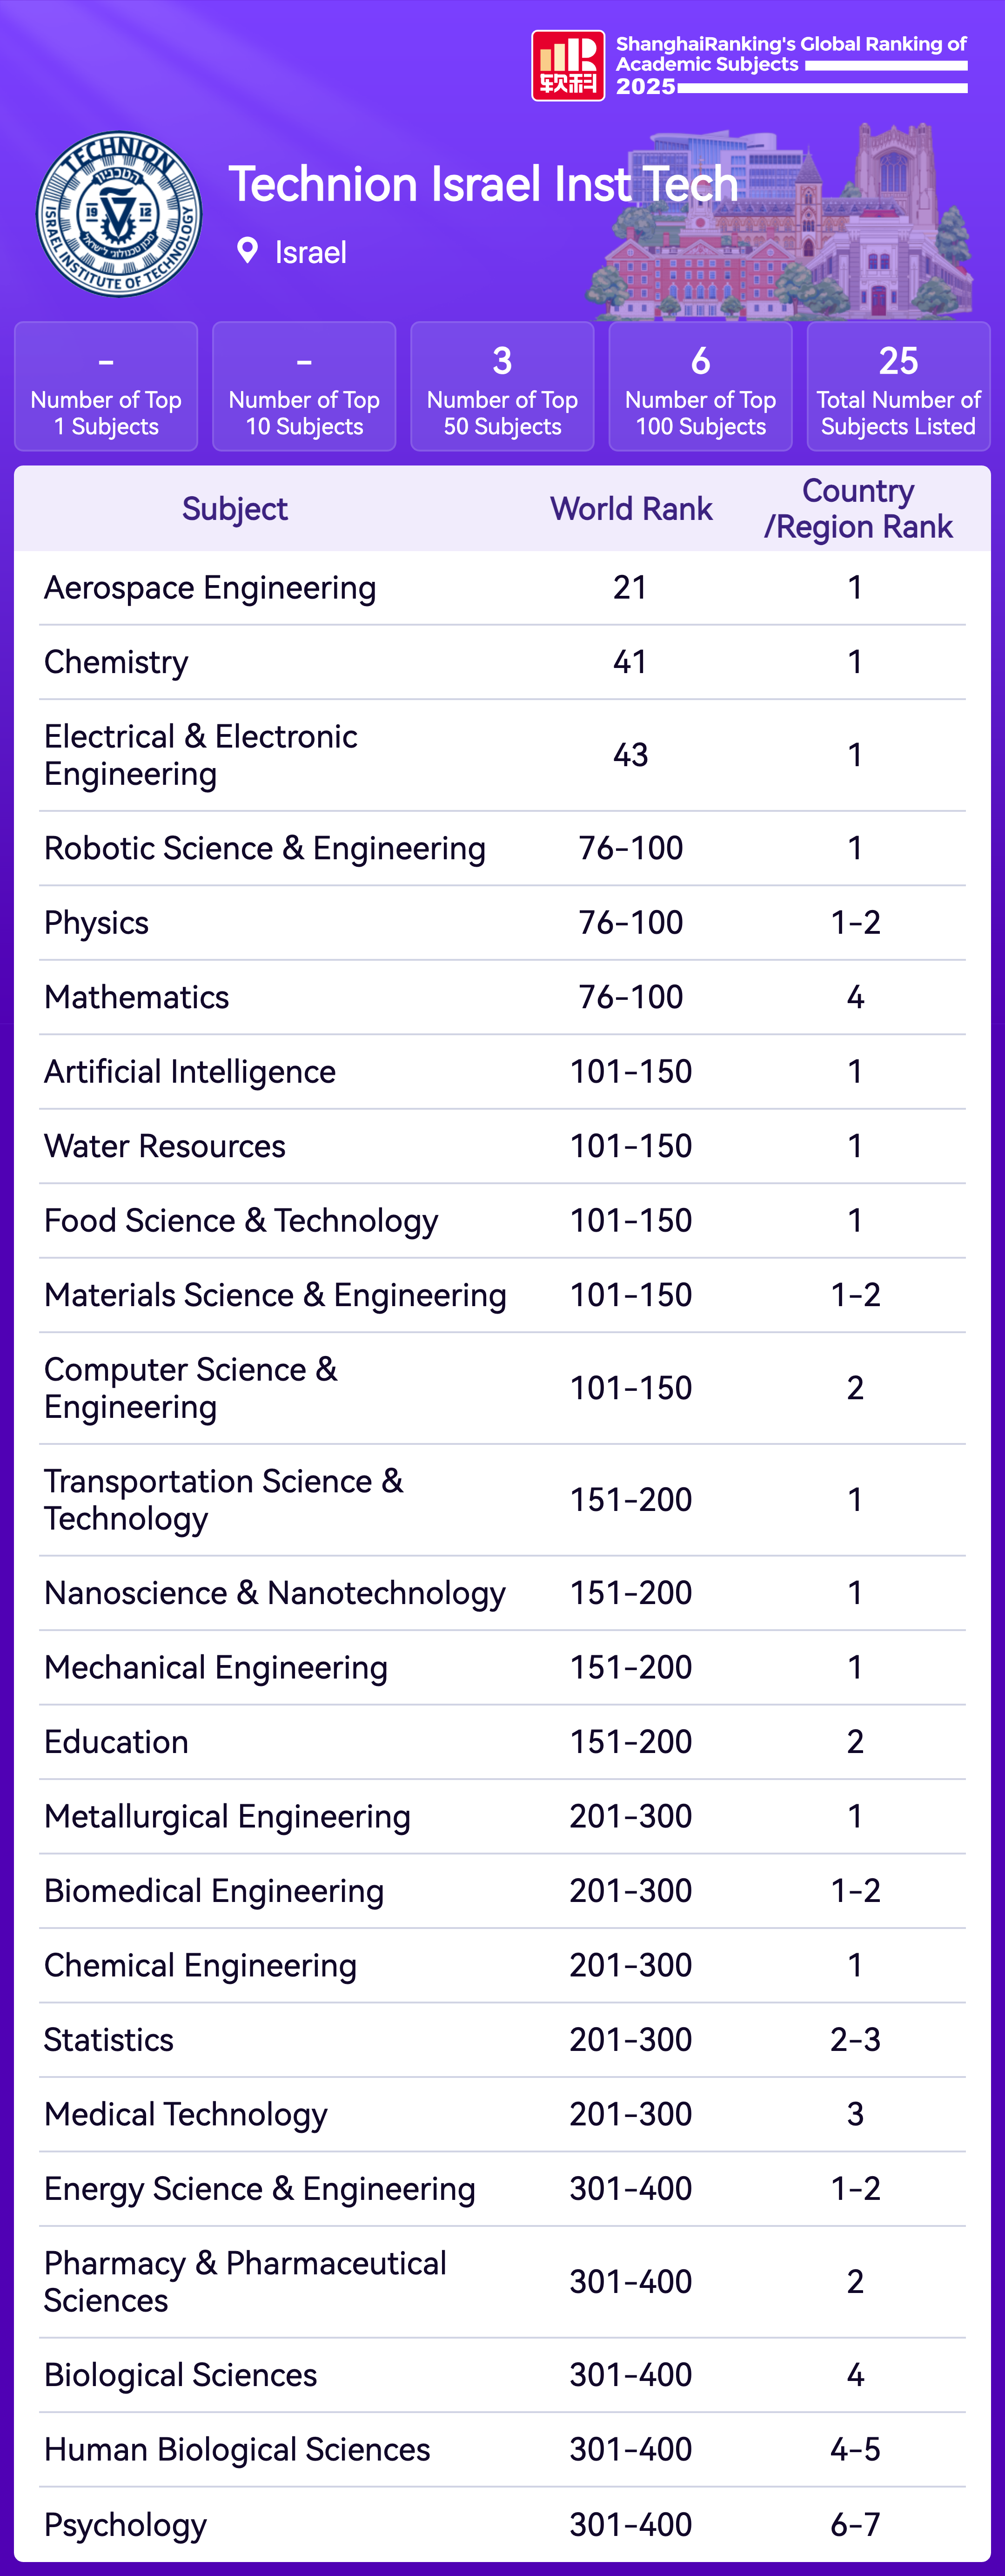Image resolution: width=1005 pixels, height=2576 pixels.
Task: Select the Number of Top 100 Subjects card
Action: [700, 387]
